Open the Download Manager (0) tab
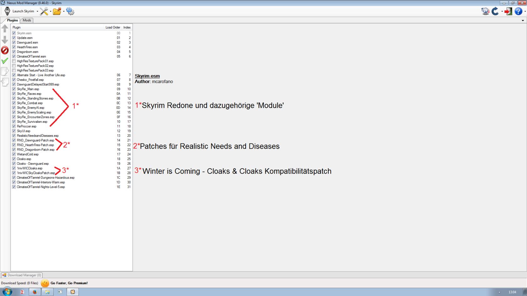Screen dimensions: 527x296 22,275
